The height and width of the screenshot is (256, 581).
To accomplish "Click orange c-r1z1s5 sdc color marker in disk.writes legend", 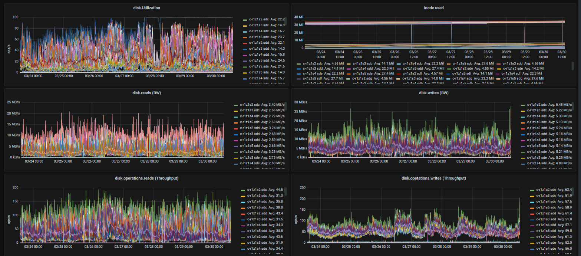I will [x=523, y=122].
